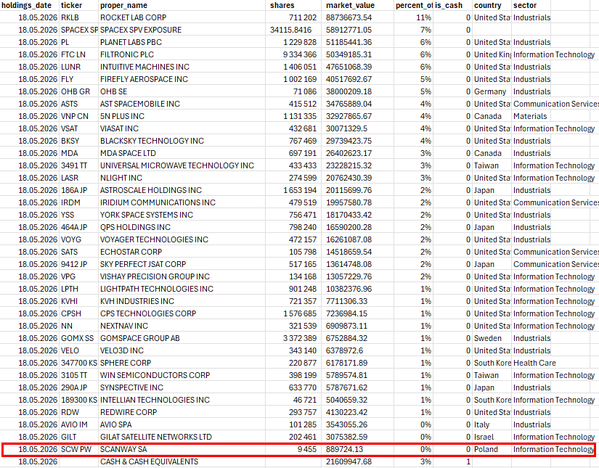
Task: Click CPS TECHNOLOGIES CORP cell
Action: tap(182, 313)
